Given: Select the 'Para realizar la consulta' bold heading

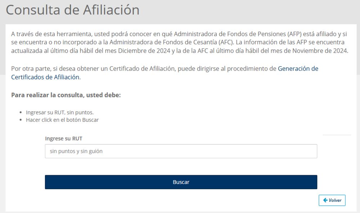Looking at the screenshot, I should coord(66,95).
